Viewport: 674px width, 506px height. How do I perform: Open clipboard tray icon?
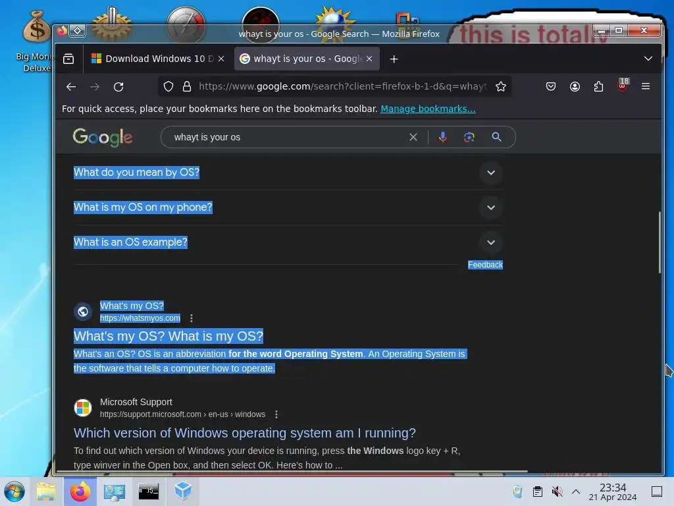click(537, 492)
